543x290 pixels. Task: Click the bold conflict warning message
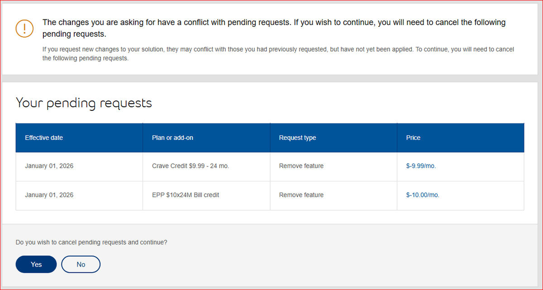point(274,28)
